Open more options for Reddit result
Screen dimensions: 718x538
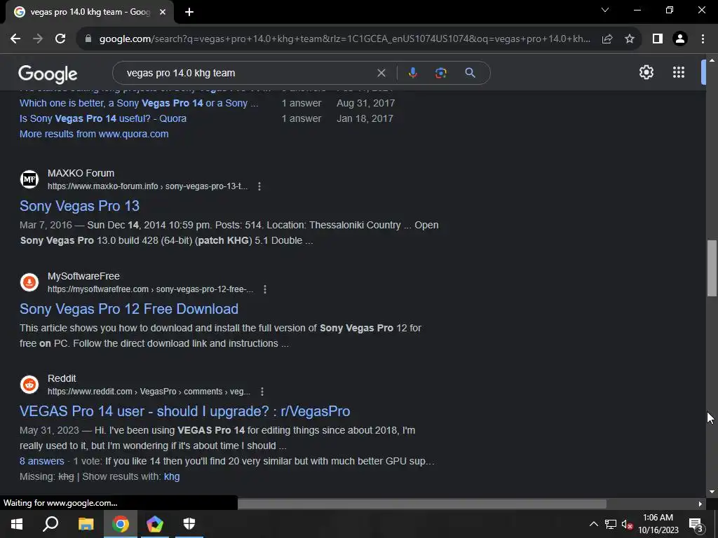point(262,392)
